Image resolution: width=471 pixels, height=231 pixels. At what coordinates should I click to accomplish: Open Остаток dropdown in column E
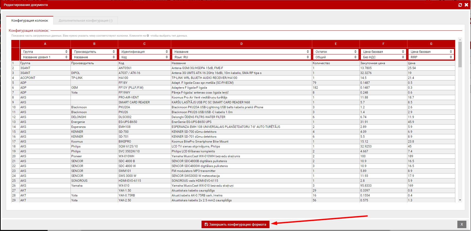tap(336, 52)
